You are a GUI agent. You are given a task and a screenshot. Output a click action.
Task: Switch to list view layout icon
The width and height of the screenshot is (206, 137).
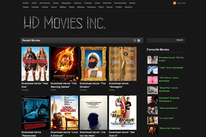point(135,40)
